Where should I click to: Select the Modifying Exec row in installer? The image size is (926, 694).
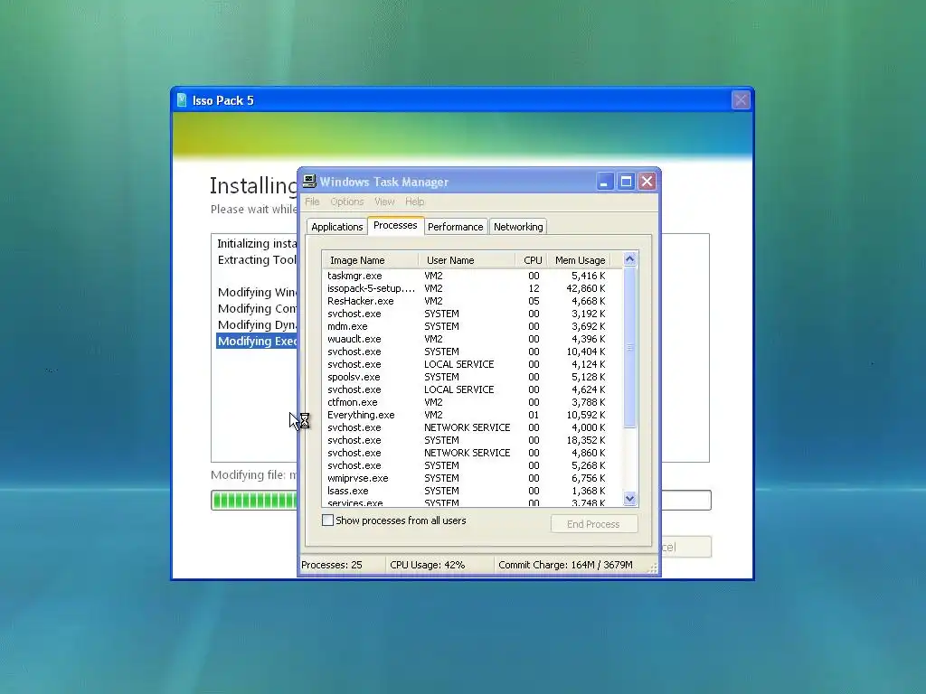(257, 341)
